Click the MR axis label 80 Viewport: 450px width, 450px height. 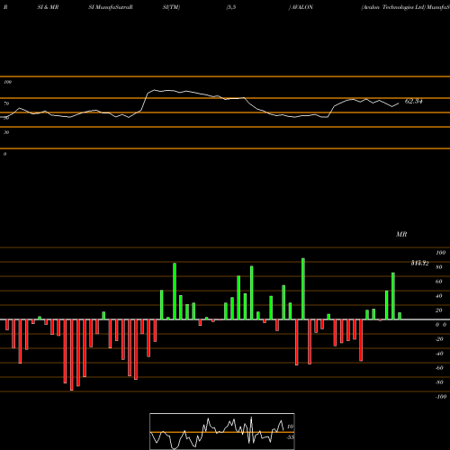click(439, 267)
